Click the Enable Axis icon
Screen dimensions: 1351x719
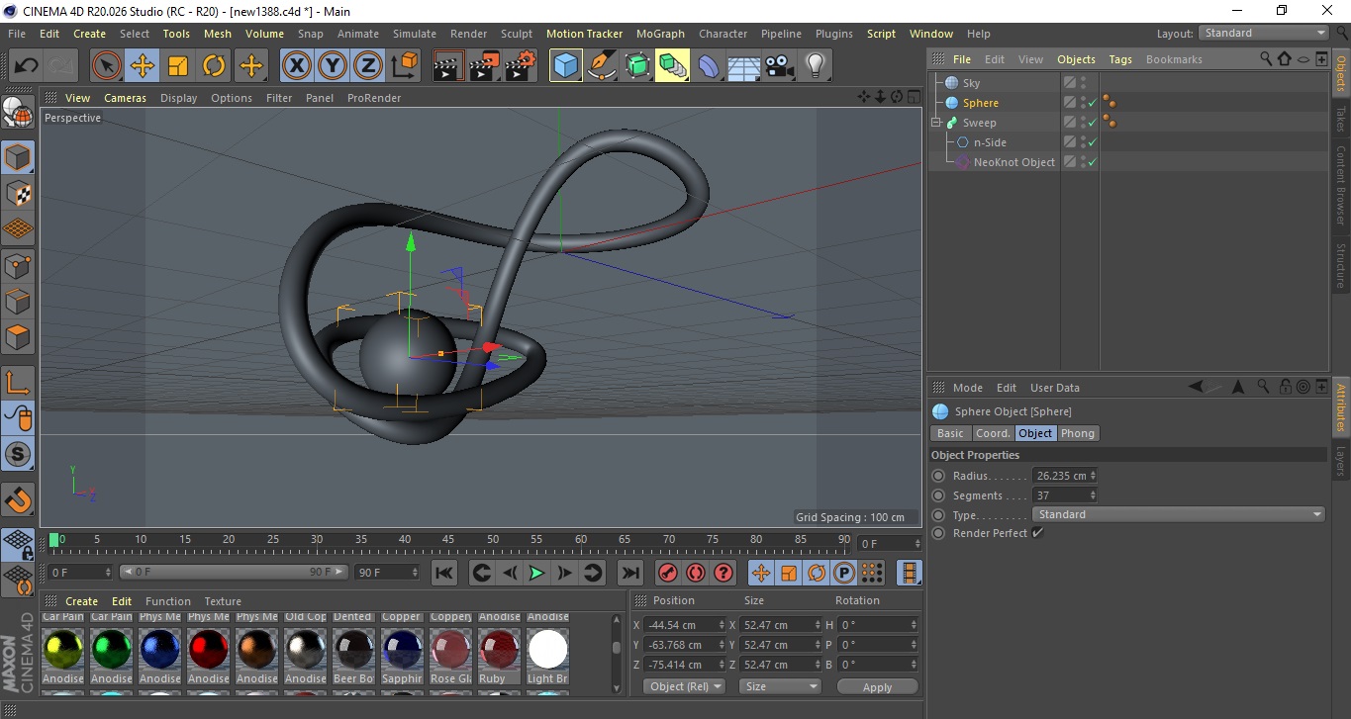pos(18,382)
